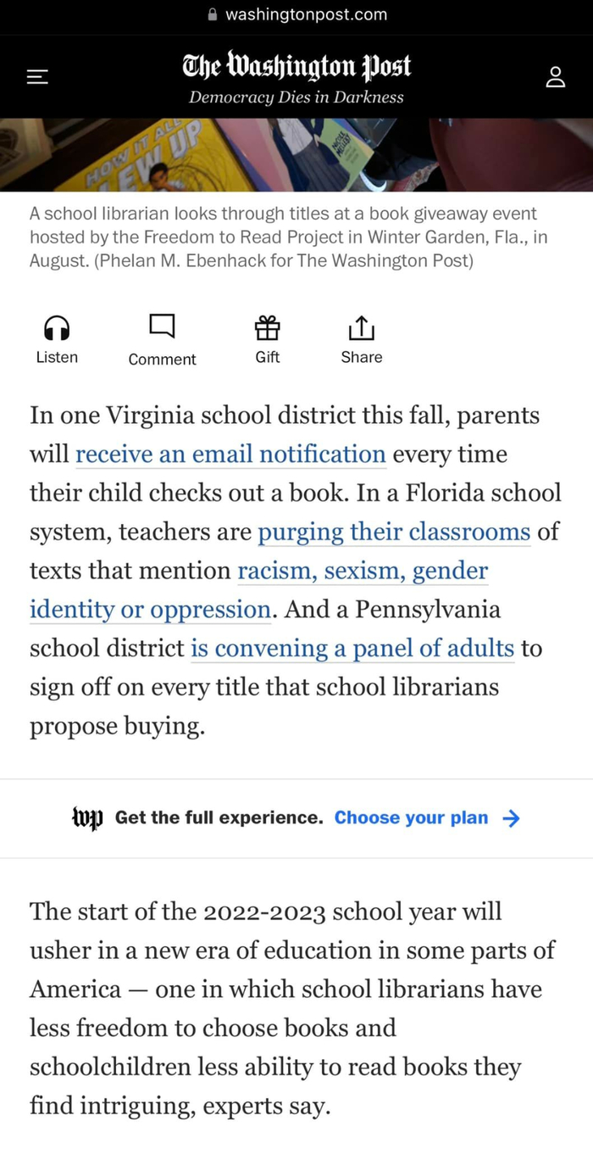Tap the padlock icon in address bar
This screenshot has height=1149, width=593.
213,14
